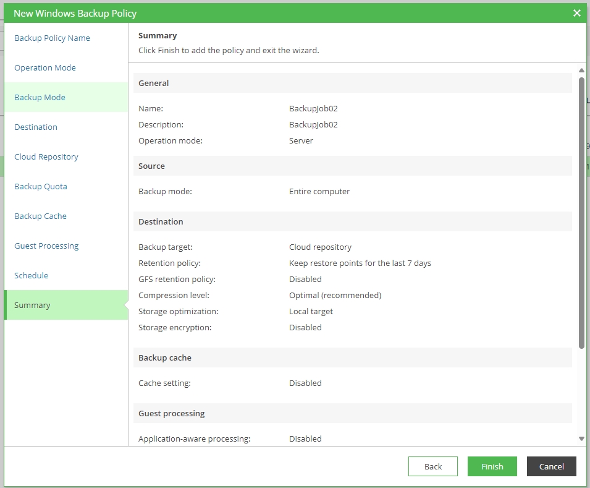Select the Backup Mode wizard step
This screenshot has width=590, height=488.
(40, 97)
